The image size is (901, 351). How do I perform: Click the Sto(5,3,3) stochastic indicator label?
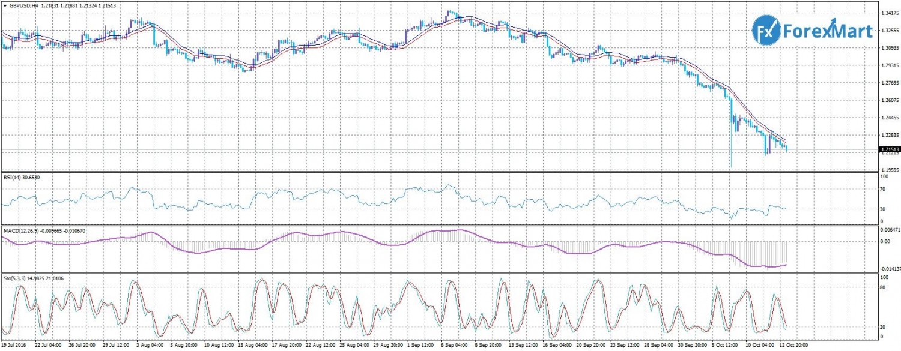[13, 278]
